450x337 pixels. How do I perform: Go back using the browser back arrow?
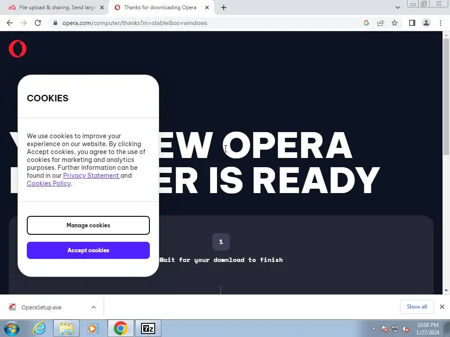pyautogui.click(x=10, y=23)
